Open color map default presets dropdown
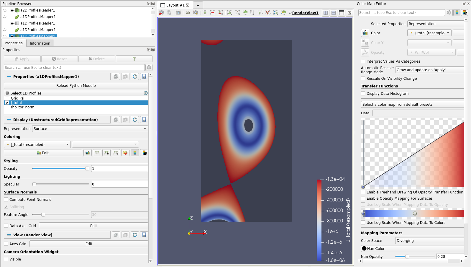Screen dimensions: 471x267 (x=412, y=104)
